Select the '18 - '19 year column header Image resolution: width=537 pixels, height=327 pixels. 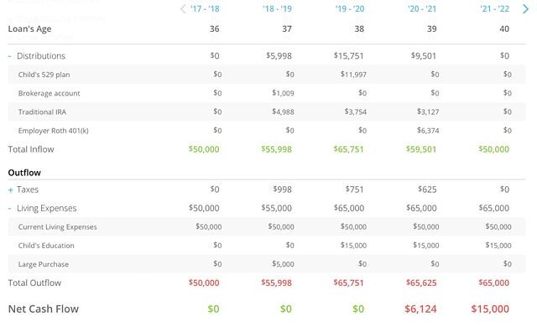[278, 9]
